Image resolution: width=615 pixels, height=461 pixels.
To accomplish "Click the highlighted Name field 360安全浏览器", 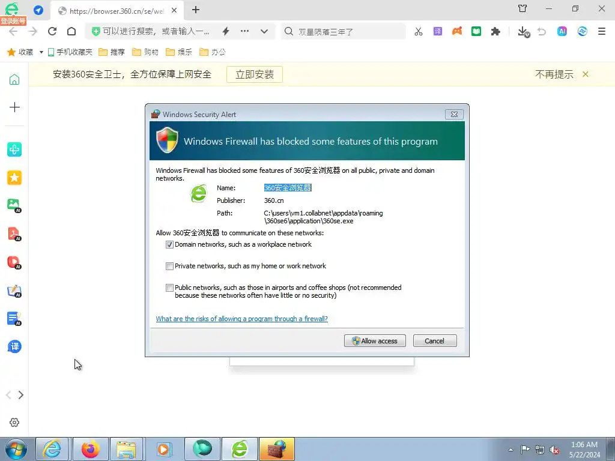I will click(x=288, y=188).
